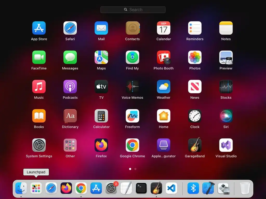Launch Firefox from the Dock
The height and width of the screenshot is (199, 266).
tap(66, 188)
